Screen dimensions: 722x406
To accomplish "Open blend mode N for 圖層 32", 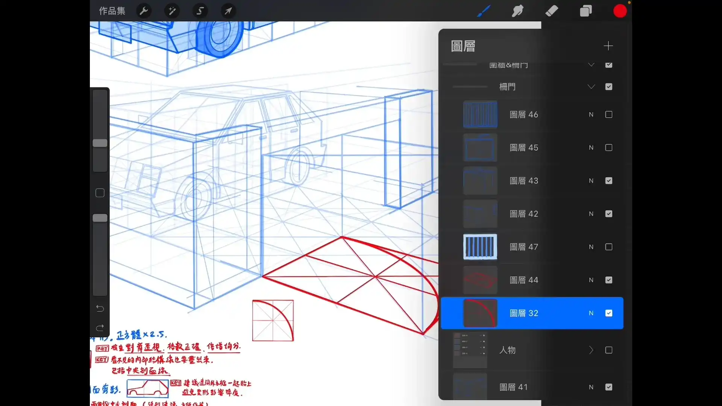I will pyautogui.click(x=590, y=313).
